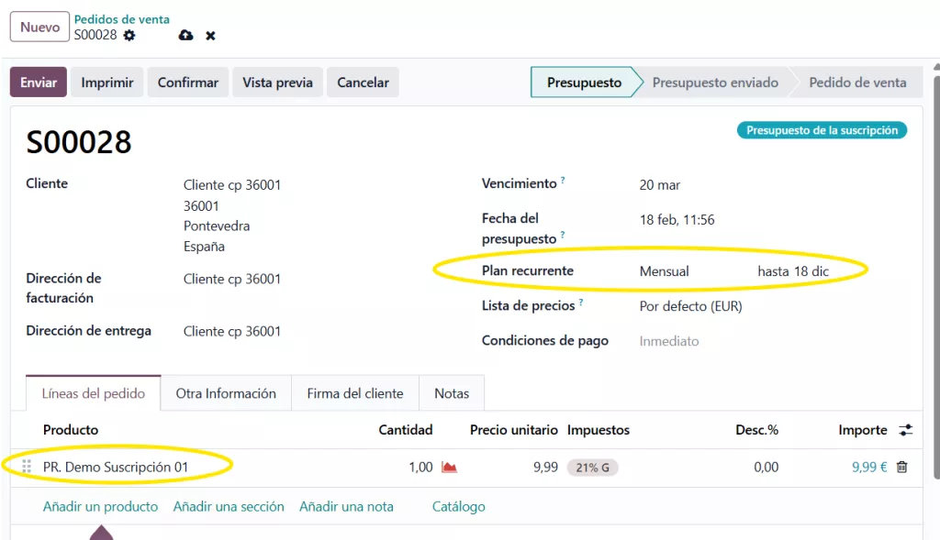Screen dimensions: 940x540
Task: Click the help icon beside Vencimiento
Action: click(562, 178)
